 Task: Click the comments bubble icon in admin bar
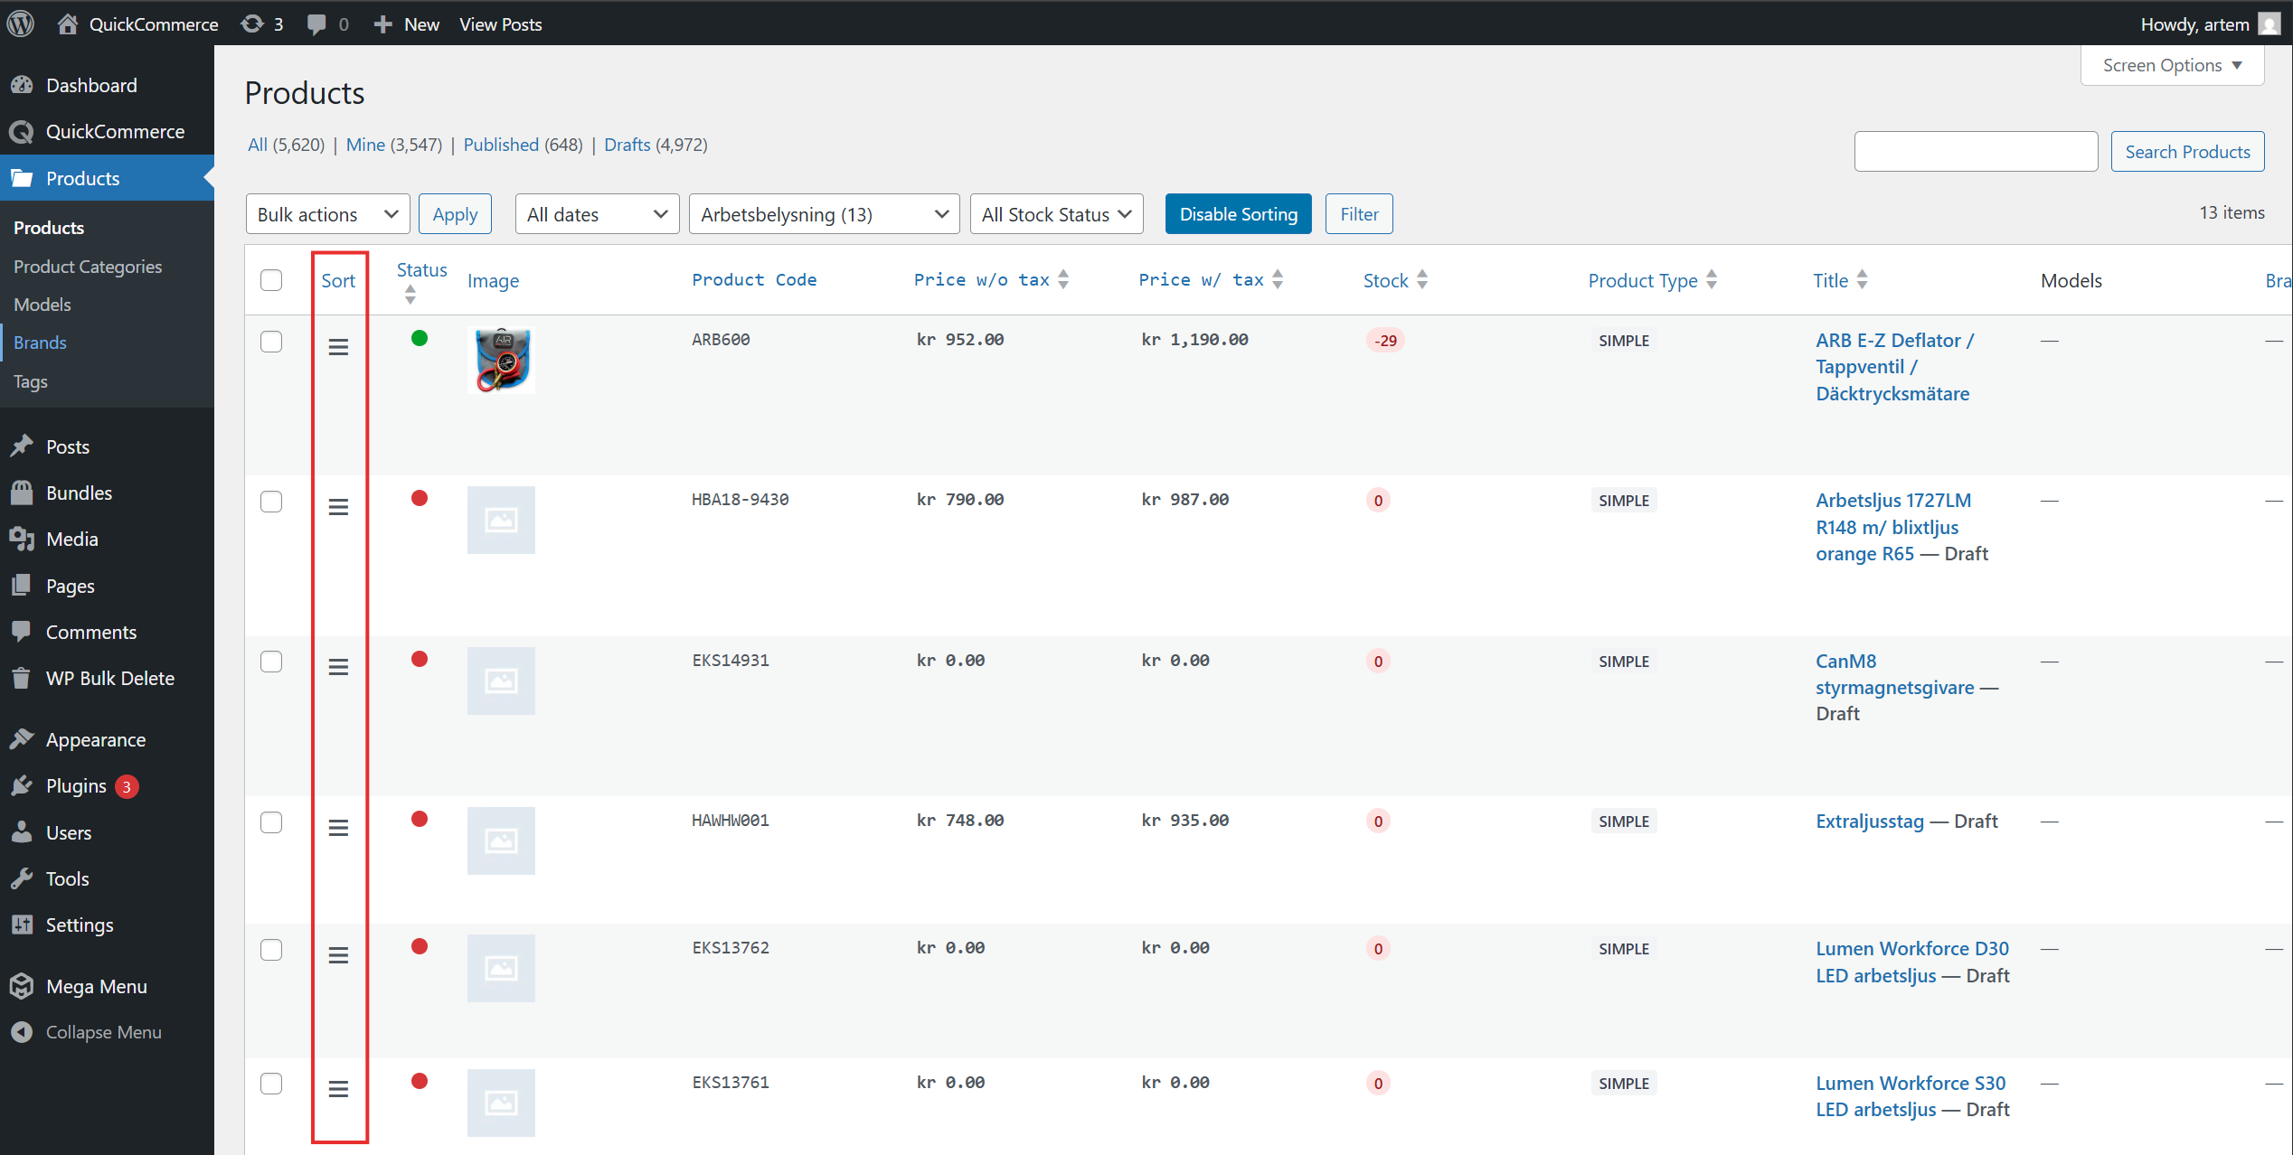pos(316,23)
